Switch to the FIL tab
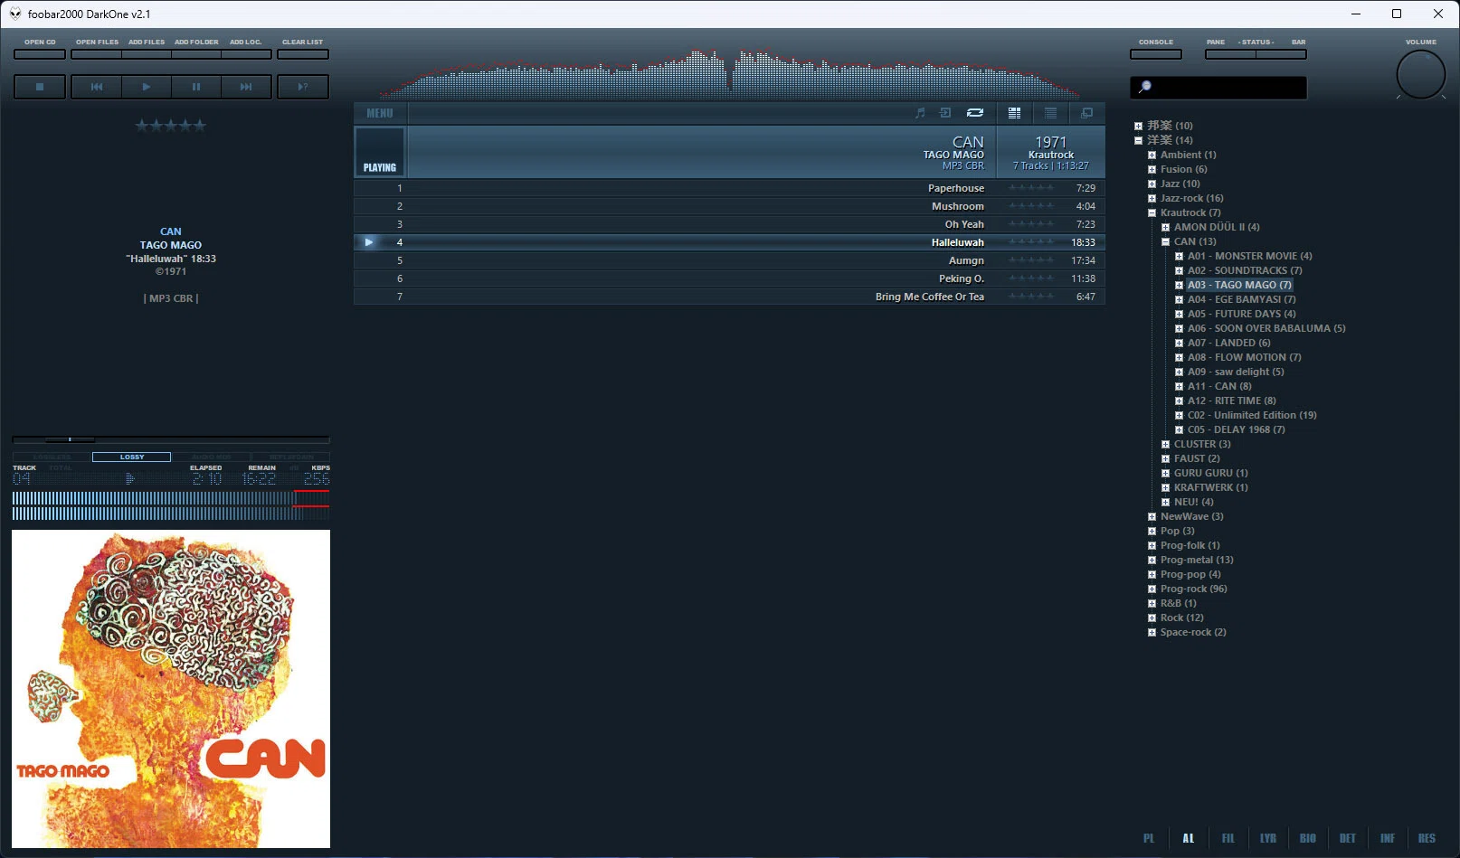 [1228, 838]
